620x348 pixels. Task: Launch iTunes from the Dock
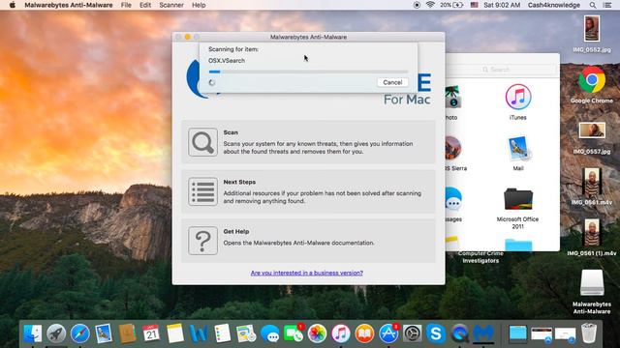click(341, 333)
